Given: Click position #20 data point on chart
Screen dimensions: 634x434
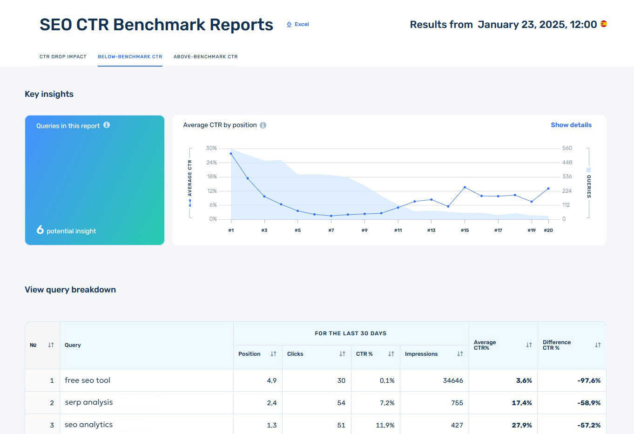Looking at the screenshot, I should coord(548,189).
